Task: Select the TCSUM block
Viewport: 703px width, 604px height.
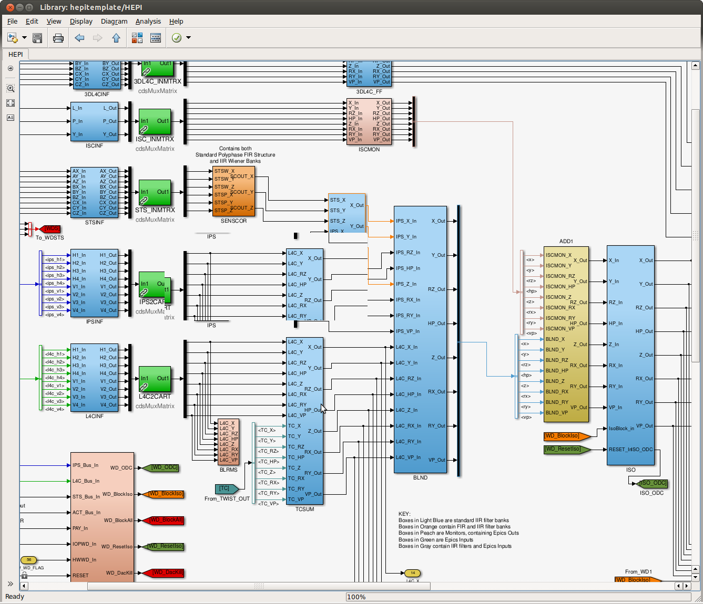Action: [304, 421]
